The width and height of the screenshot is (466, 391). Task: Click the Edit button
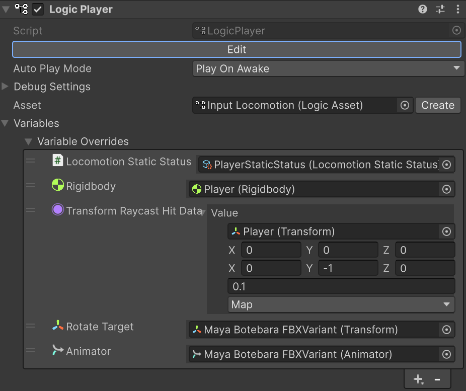(237, 49)
